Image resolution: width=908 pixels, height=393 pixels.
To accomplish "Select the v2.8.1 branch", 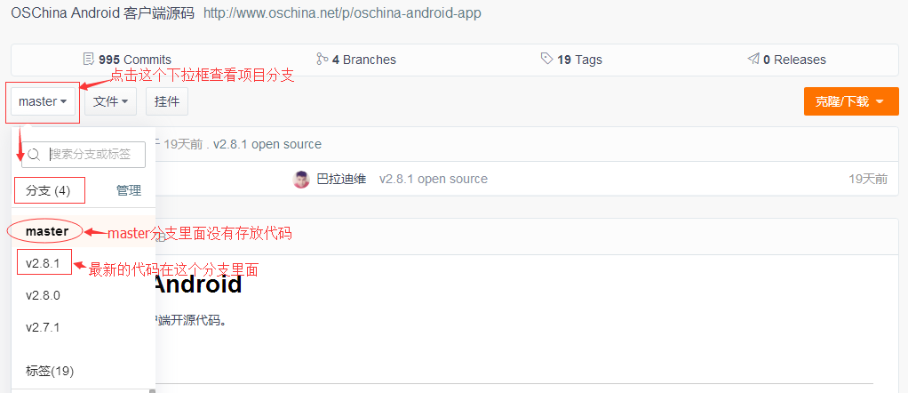I will tap(43, 264).
